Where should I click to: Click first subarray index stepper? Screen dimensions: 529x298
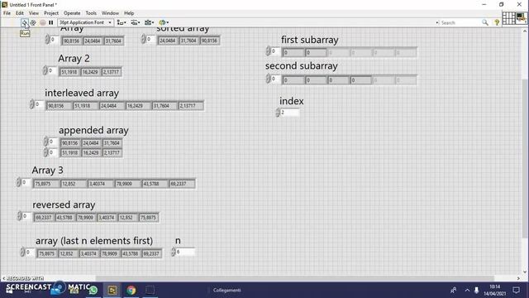[268, 51]
